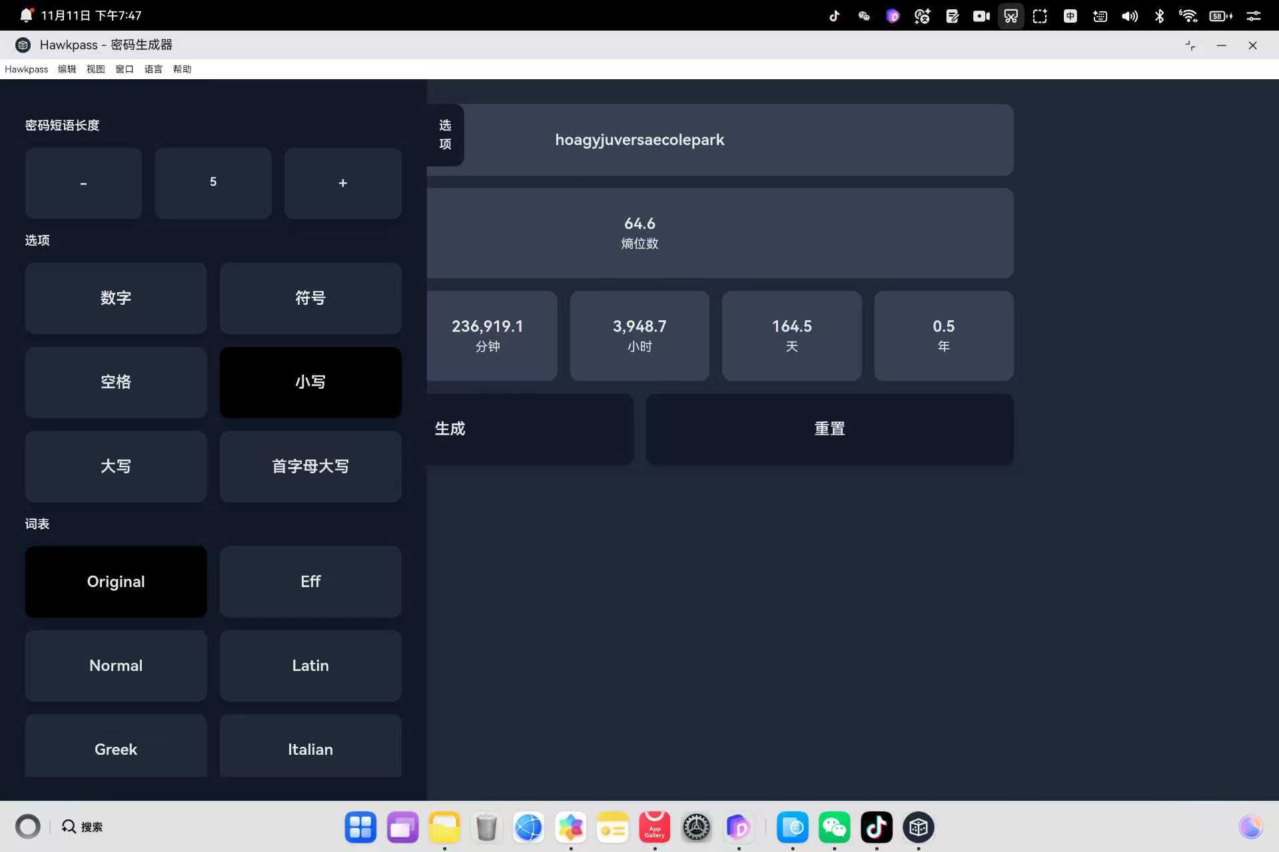
Task: Open App Gallery in dock
Action: point(654,827)
